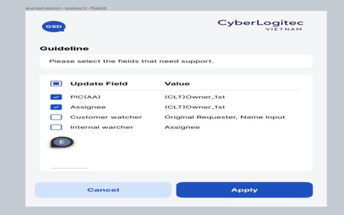The height and width of the screenshot is (215, 344).
Task: Click the letter E inside the marker badge
Action: [x=62, y=142]
